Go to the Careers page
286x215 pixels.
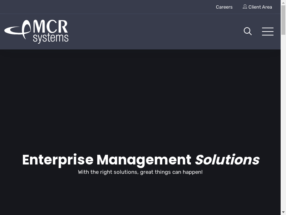click(224, 7)
